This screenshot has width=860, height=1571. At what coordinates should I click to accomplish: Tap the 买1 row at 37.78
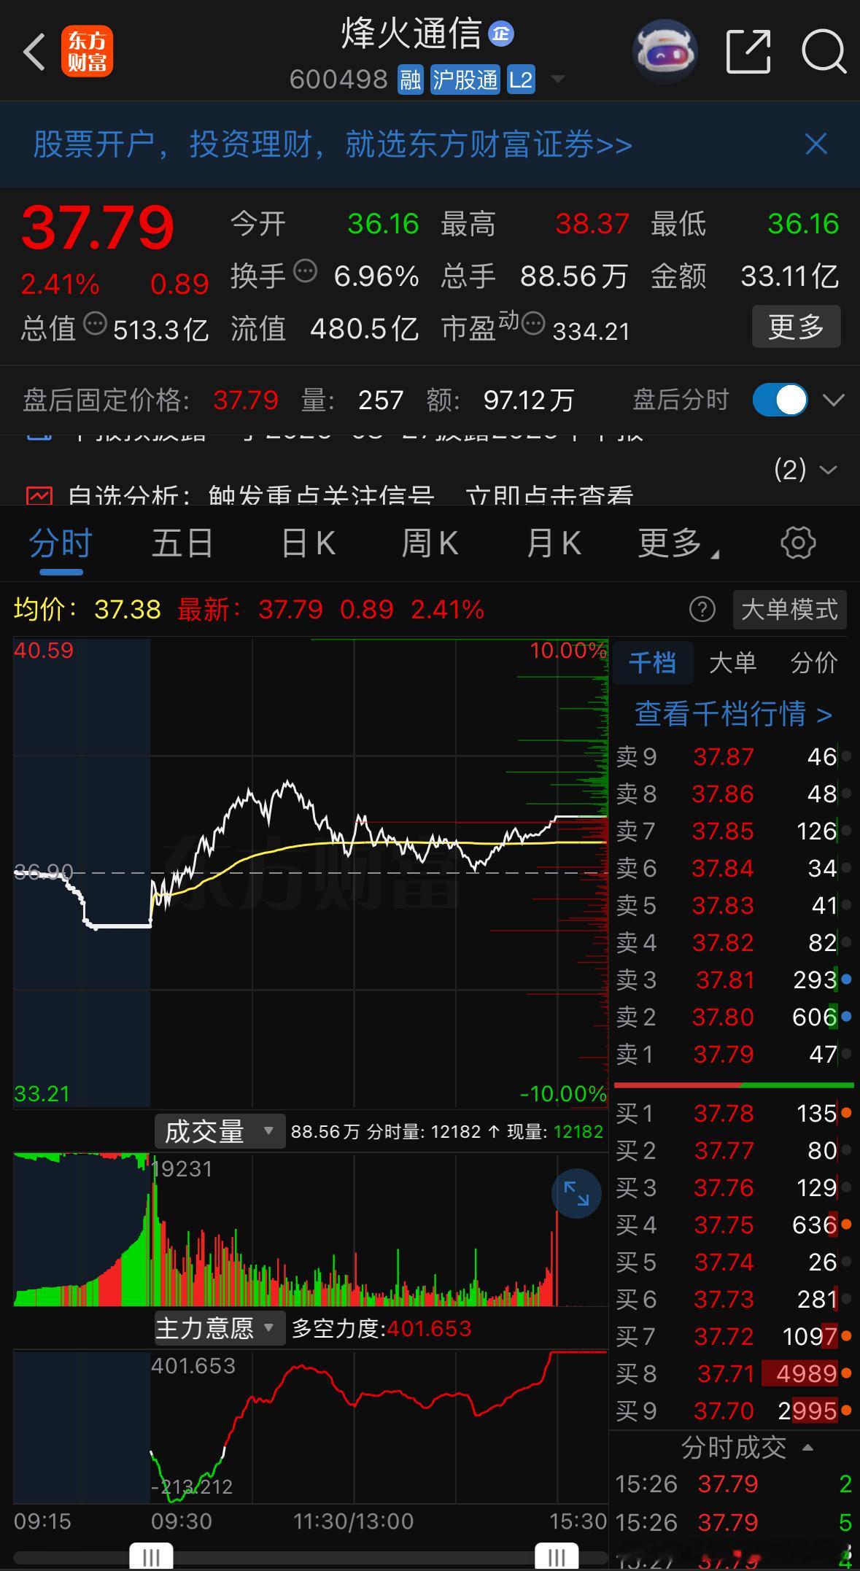coord(734,1113)
